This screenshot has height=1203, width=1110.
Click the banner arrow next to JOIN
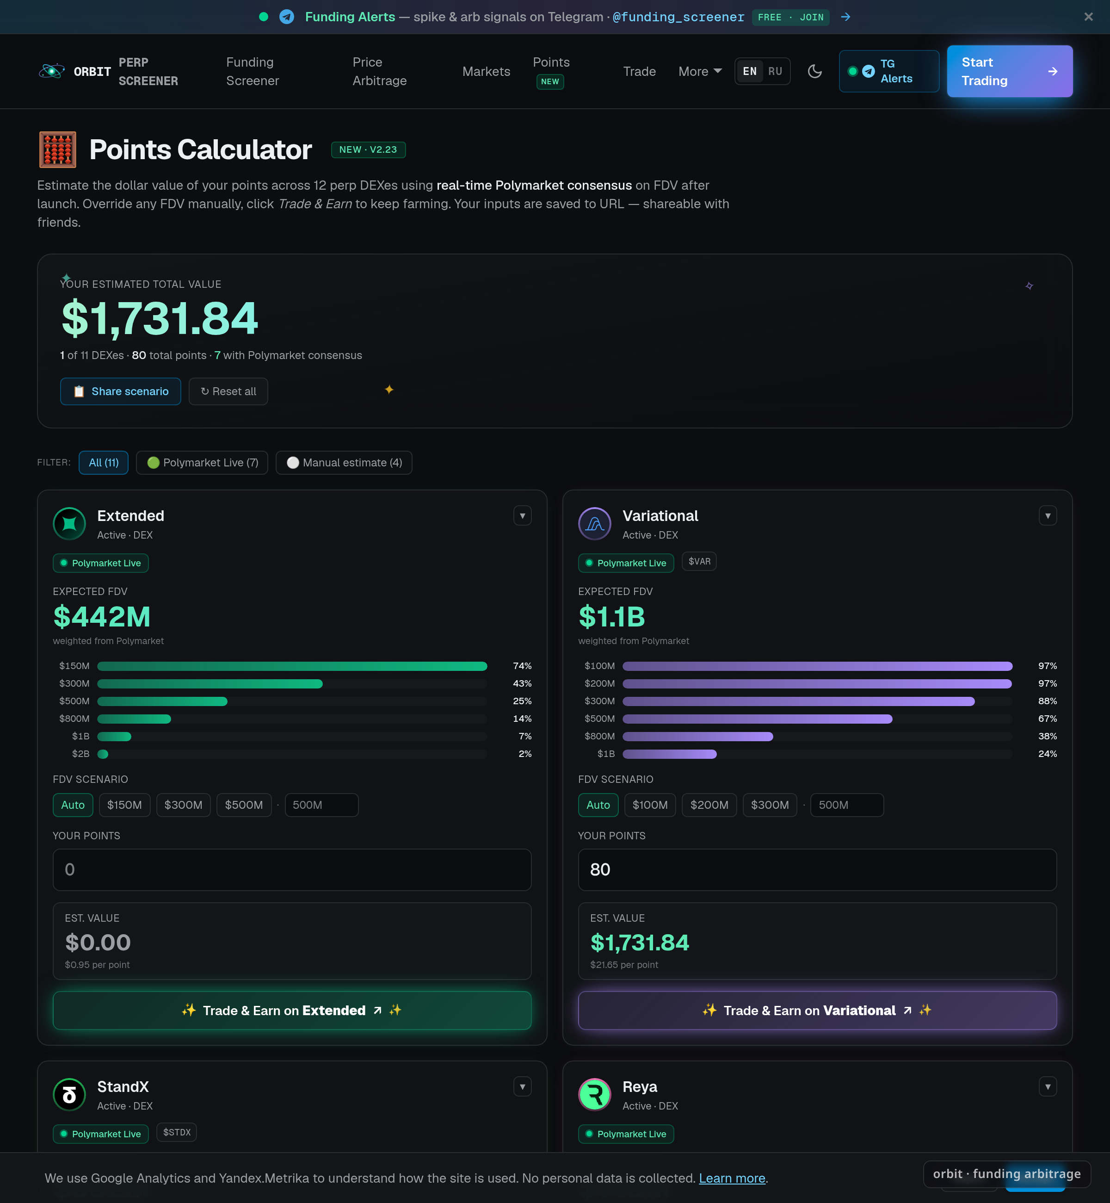coord(845,17)
